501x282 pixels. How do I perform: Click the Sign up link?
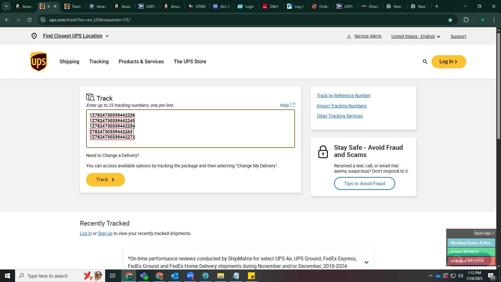click(x=105, y=233)
